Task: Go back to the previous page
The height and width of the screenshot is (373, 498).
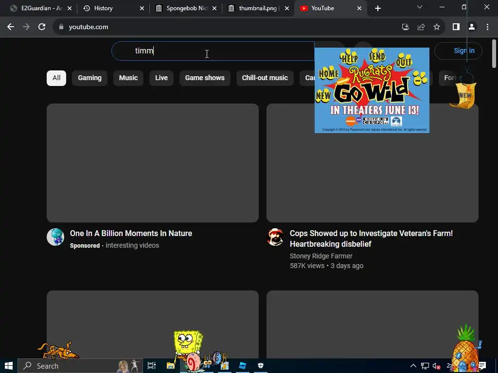Action: click(x=11, y=27)
